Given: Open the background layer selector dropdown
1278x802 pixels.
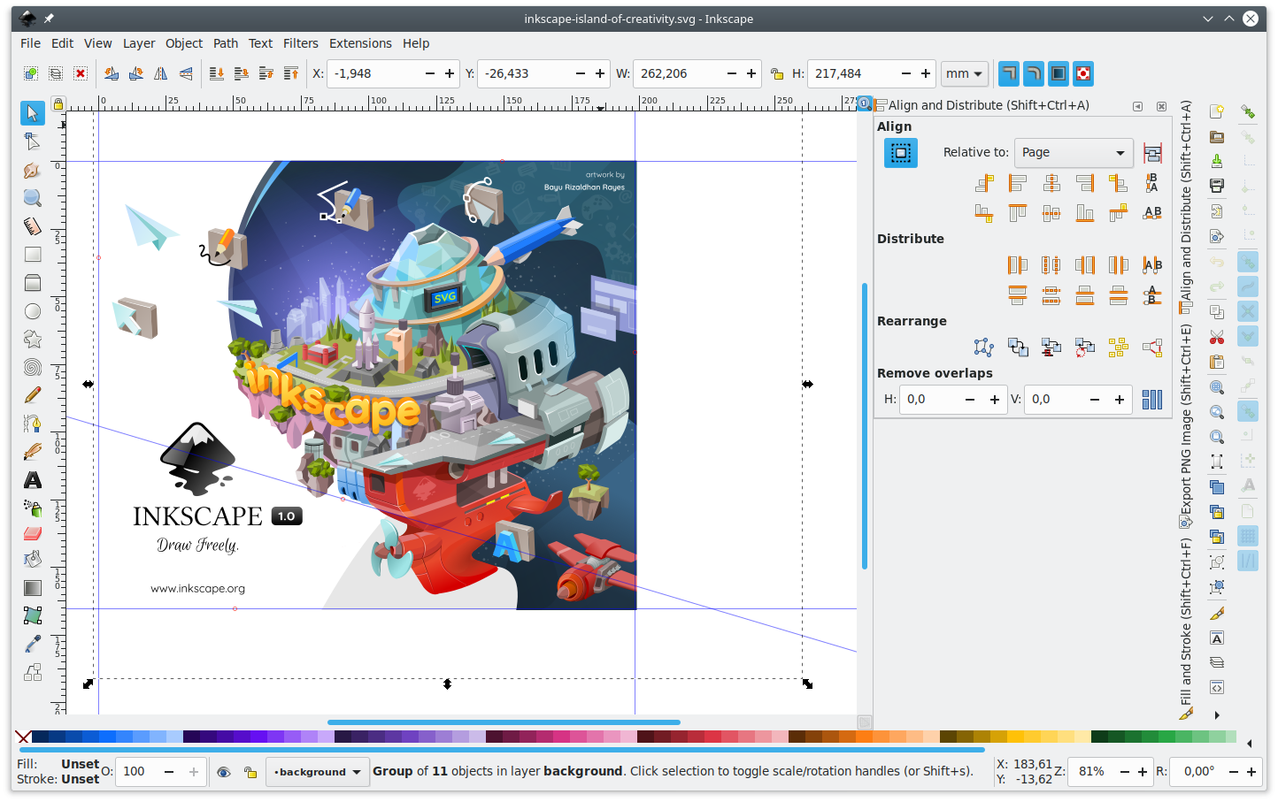Looking at the screenshot, I should pos(317,771).
